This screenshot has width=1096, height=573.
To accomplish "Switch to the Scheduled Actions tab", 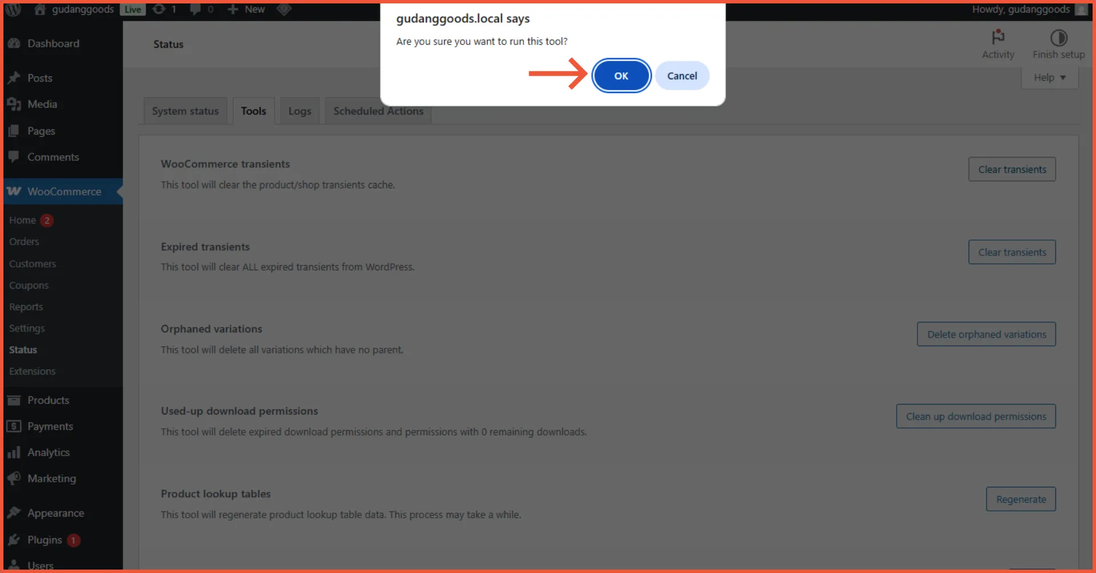I will click(377, 111).
